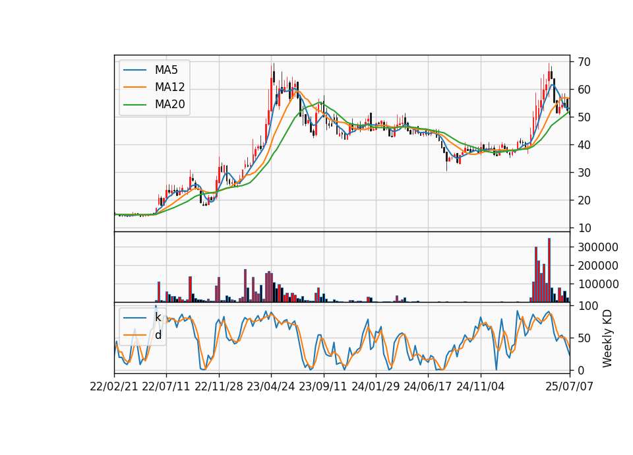Click the tallest volume bar near 350000
This screenshot has width=633, height=455.
(549, 270)
